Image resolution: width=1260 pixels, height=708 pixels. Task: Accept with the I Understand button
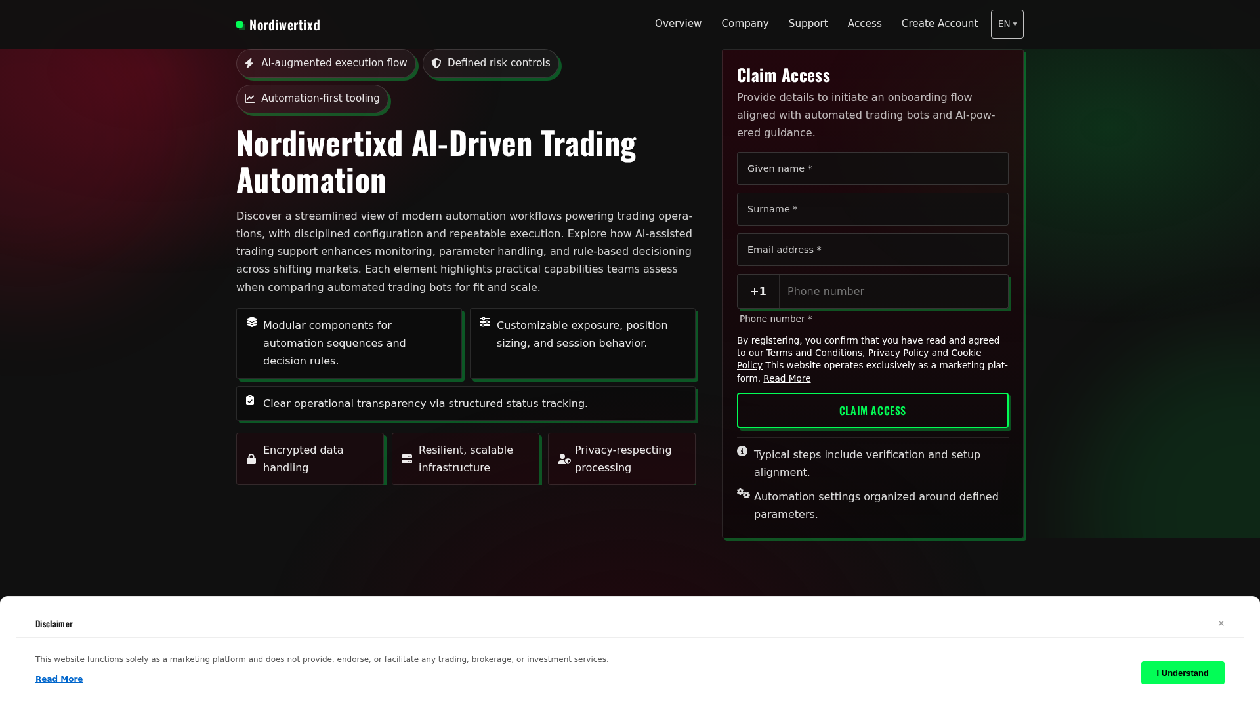(x=1183, y=673)
